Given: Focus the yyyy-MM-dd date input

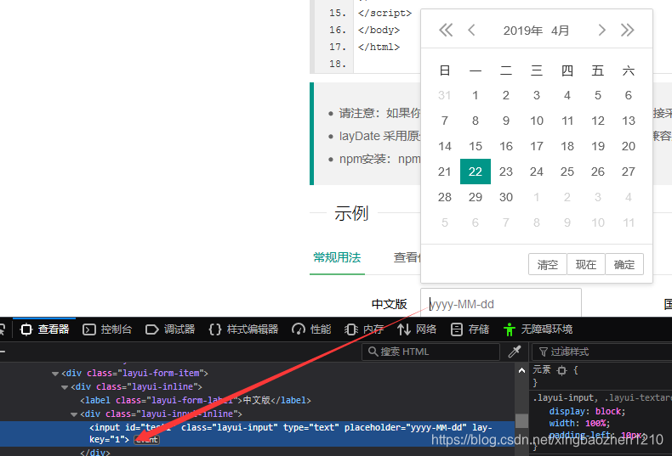Looking at the screenshot, I should [500, 304].
